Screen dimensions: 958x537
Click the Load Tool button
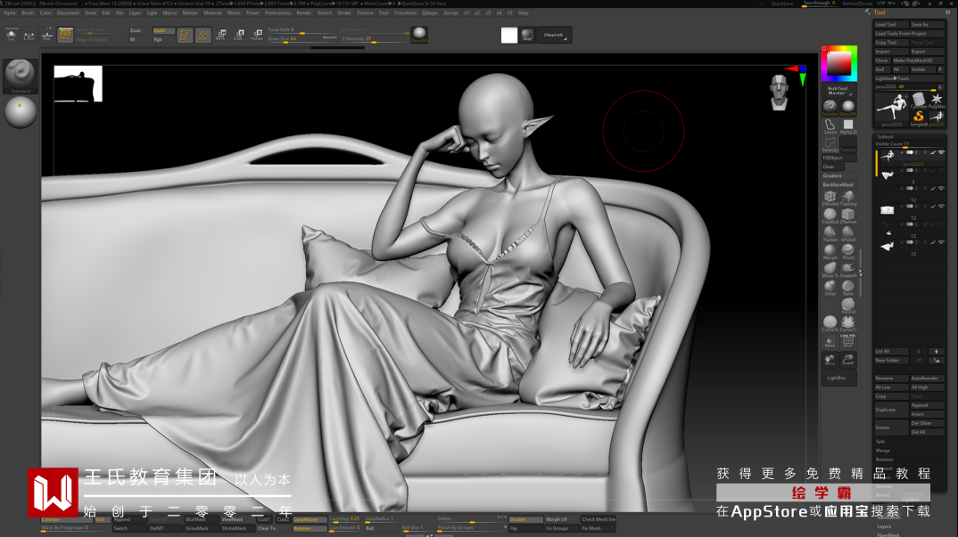click(x=891, y=24)
